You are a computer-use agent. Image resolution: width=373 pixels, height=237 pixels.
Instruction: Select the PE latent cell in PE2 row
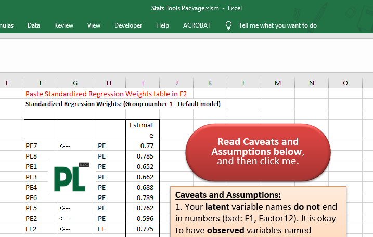(x=109, y=218)
